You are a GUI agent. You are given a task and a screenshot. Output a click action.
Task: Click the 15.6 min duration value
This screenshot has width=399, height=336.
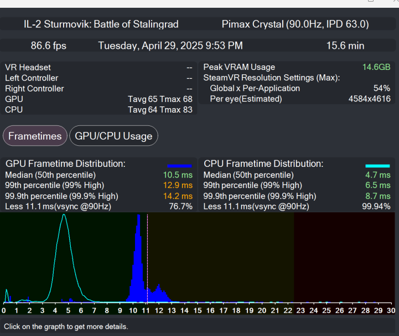point(345,45)
